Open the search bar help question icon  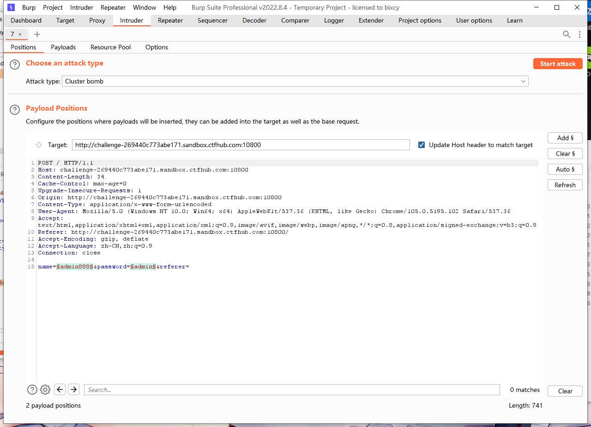tap(32, 390)
